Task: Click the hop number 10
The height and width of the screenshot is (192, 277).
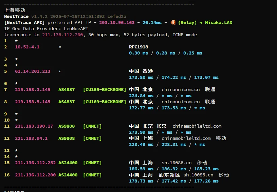Action: click(x=7, y=120)
